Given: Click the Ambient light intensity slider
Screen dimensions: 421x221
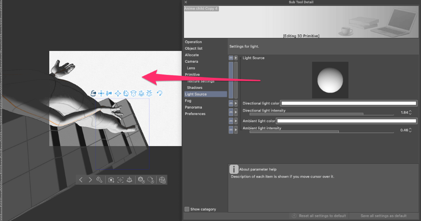Looking at the screenshot, I should click(x=321, y=132).
